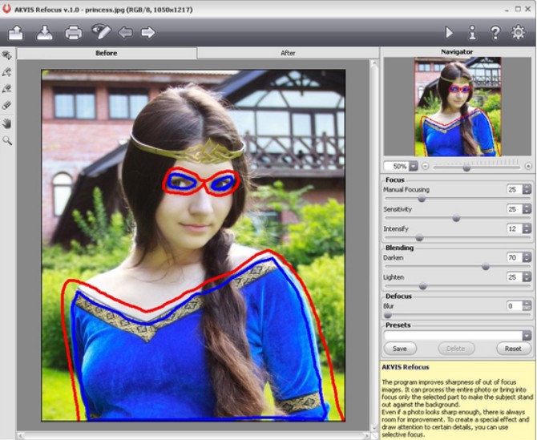The image size is (537, 440).
Task: Open help with the question mark icon
Action: click(495, 33)
